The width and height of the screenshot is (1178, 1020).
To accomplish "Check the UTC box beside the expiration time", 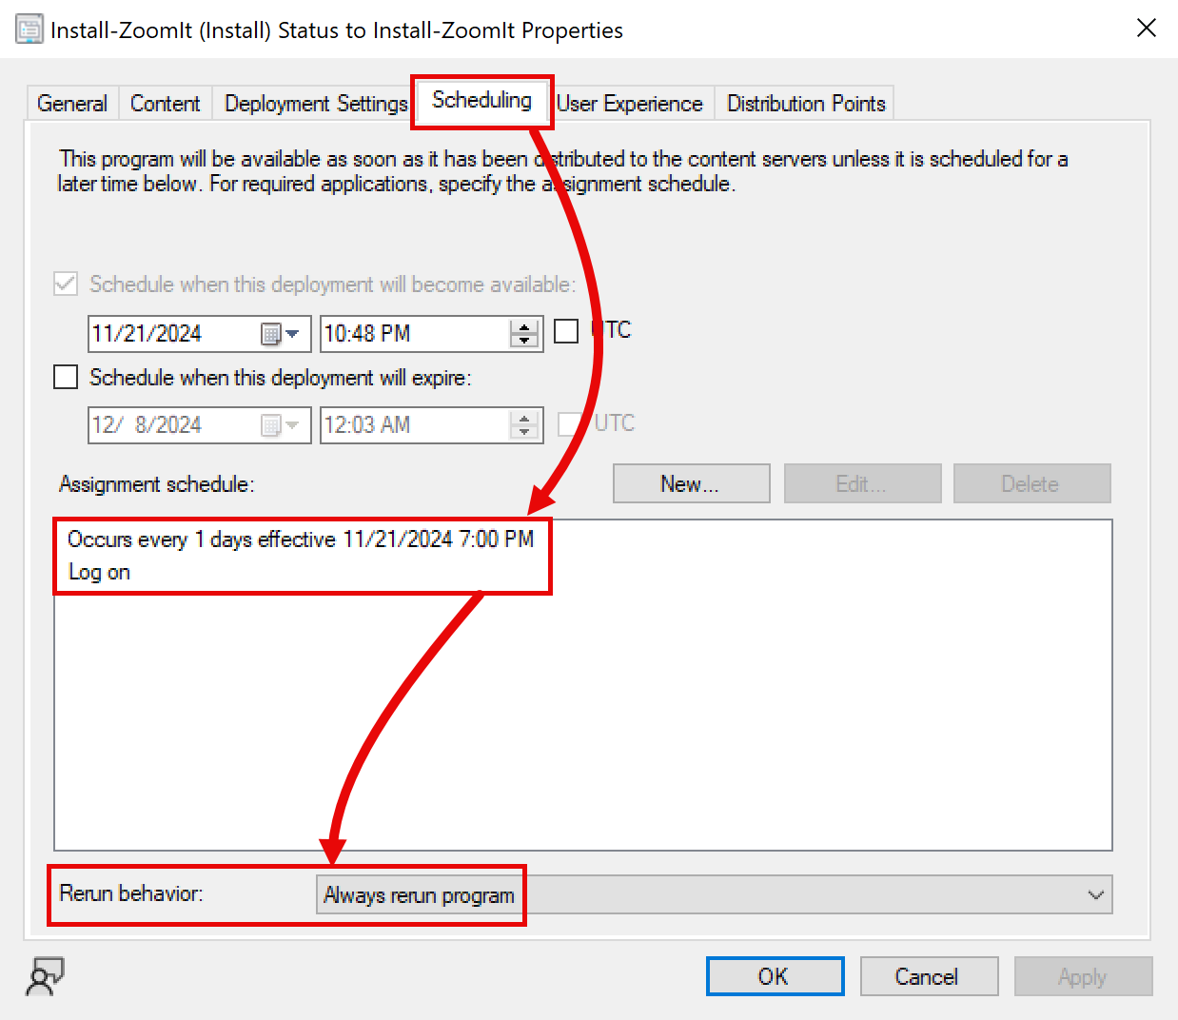I will [x=567, y=424].
